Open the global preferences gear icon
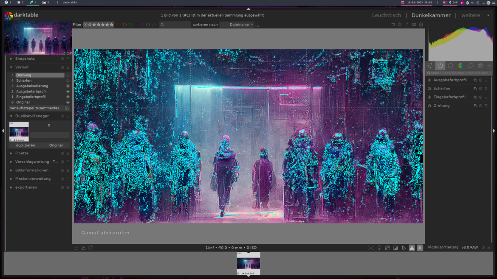Screen dimensions: 497x279 [421, 25]
